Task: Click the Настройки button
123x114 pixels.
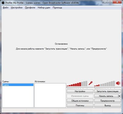Action: 80,91
